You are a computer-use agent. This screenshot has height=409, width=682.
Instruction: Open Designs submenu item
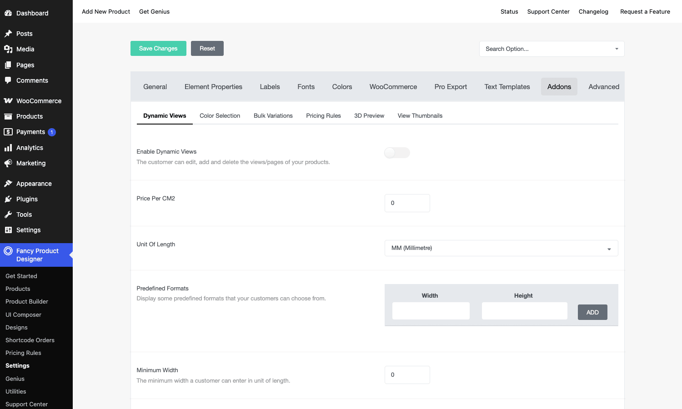point(16,327)
